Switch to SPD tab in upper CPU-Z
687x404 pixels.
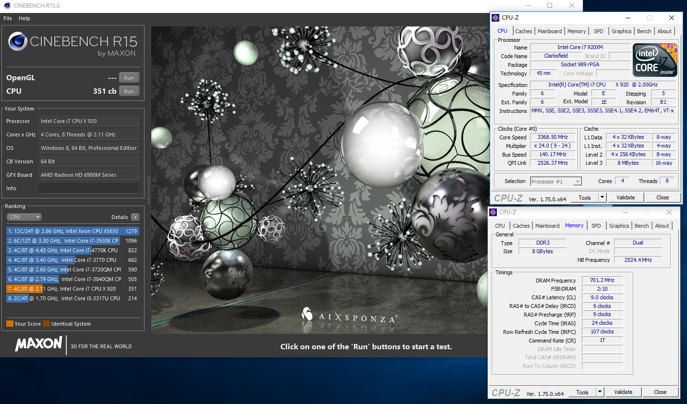[599, 31]
